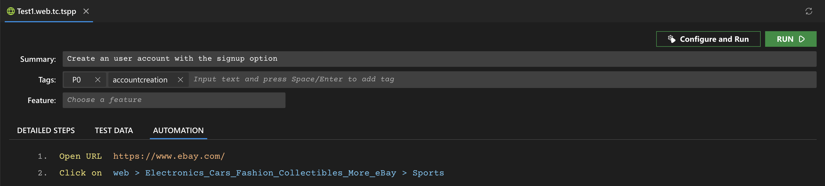Select the web element in step 2

(121, 173)
